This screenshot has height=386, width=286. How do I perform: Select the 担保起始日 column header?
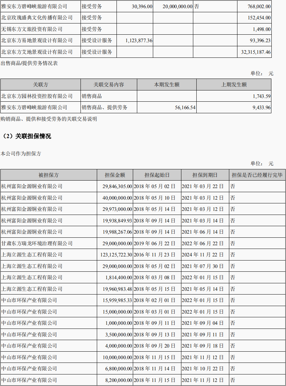(x=157, y=175)
